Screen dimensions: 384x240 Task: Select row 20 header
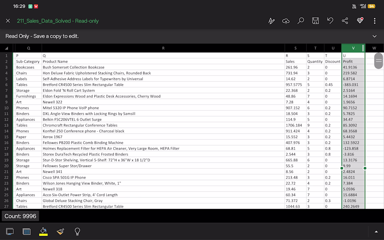click(6, 166)
